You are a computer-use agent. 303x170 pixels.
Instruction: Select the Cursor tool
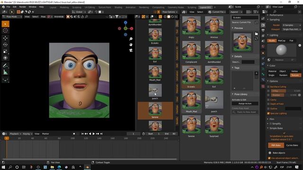coord(5,30)
